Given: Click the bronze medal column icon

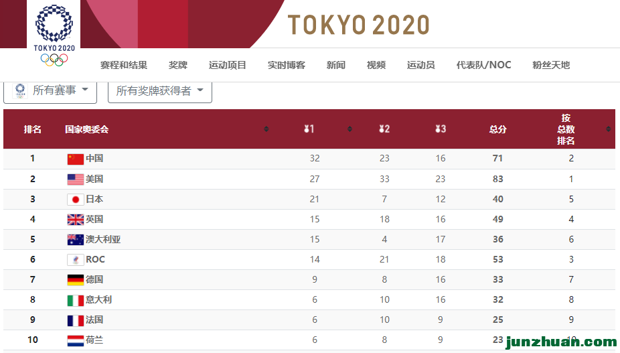Looking at the screenshot, I should click(440, 129).
